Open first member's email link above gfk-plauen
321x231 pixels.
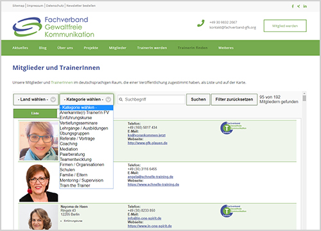point(146,135)
